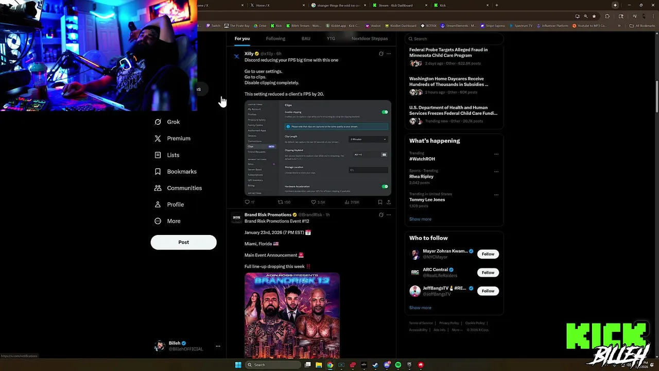Screen dimensions: 659x371
Task: Switch to stranger things browser tab
Action: click(x=338, y=5)
